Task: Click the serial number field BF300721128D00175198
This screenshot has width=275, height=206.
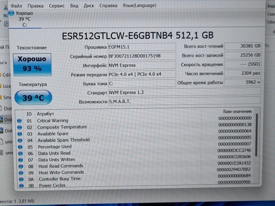Action: [142, 56]
